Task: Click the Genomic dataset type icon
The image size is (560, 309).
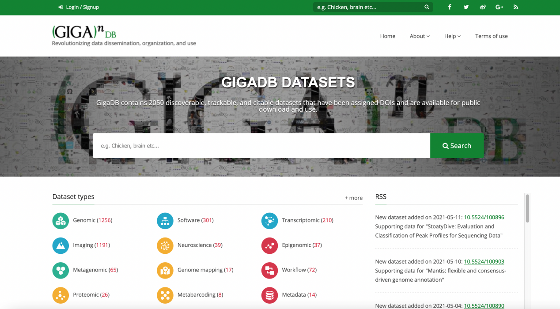Action: pos(61,220)
